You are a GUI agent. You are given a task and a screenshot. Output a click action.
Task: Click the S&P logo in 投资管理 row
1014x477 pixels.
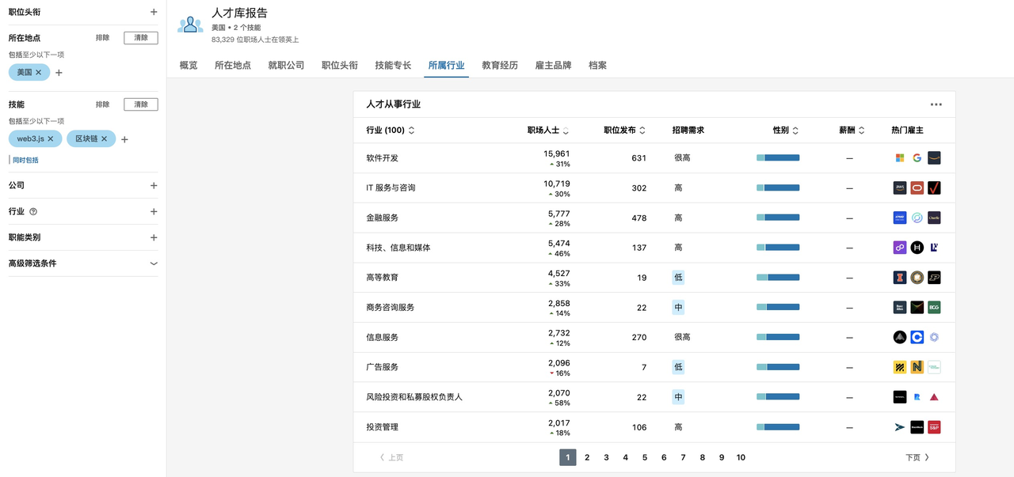[x=934, y=427]
